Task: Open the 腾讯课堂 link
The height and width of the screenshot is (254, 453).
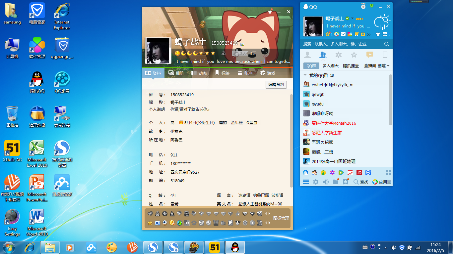Action: [351, 66]
